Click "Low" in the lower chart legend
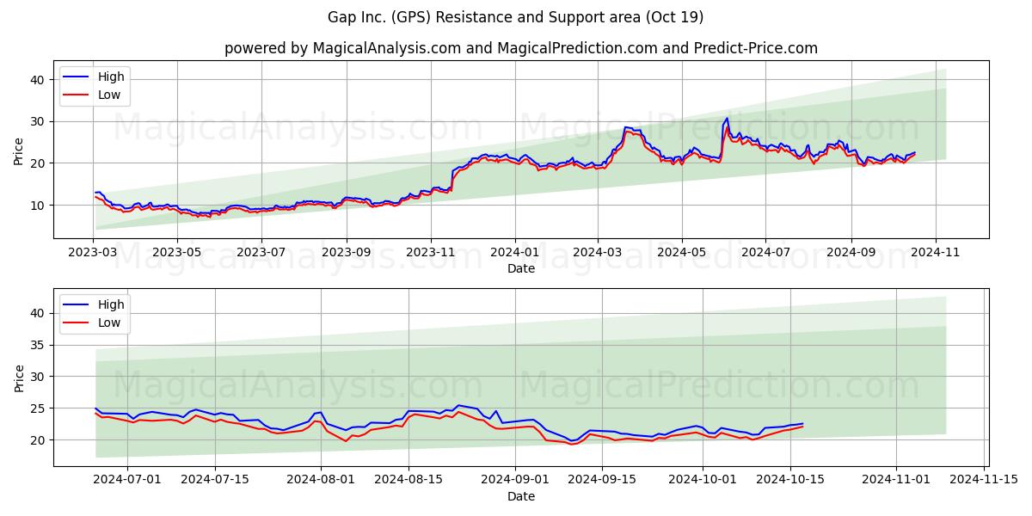The height and width of the screenshot is (516, 1032). (x=109, y=322)
